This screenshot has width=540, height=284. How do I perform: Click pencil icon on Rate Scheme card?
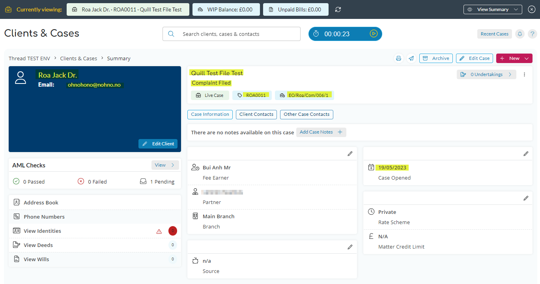pyautogui.click(x=526, y=198)
